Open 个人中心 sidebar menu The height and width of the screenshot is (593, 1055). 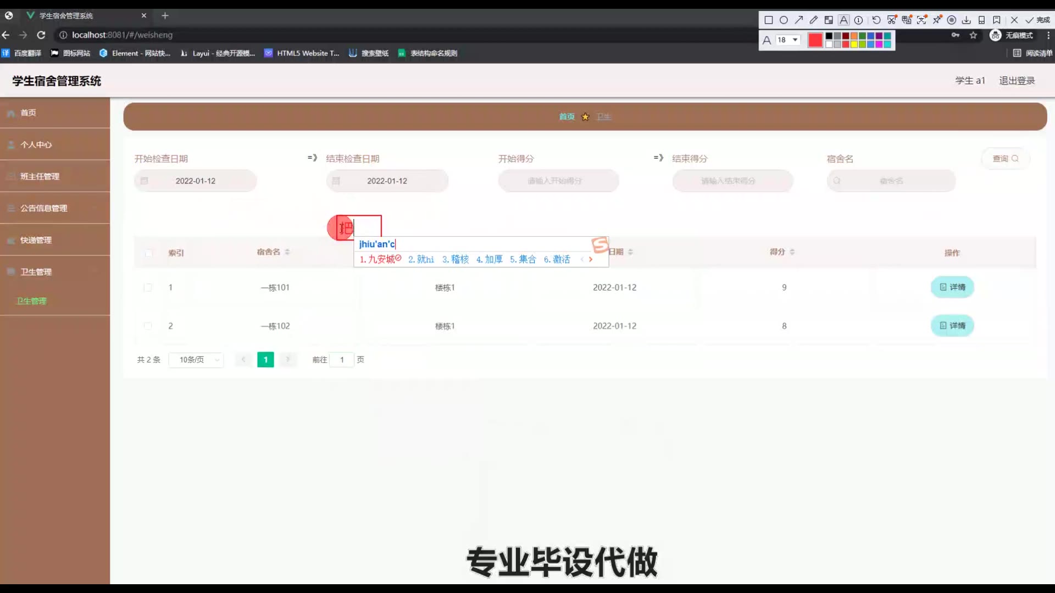(x=55, y=144)
